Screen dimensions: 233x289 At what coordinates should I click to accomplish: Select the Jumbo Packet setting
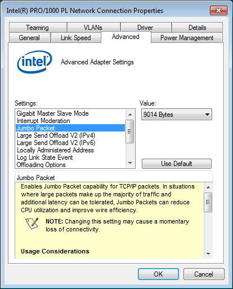tap(70, 128)
